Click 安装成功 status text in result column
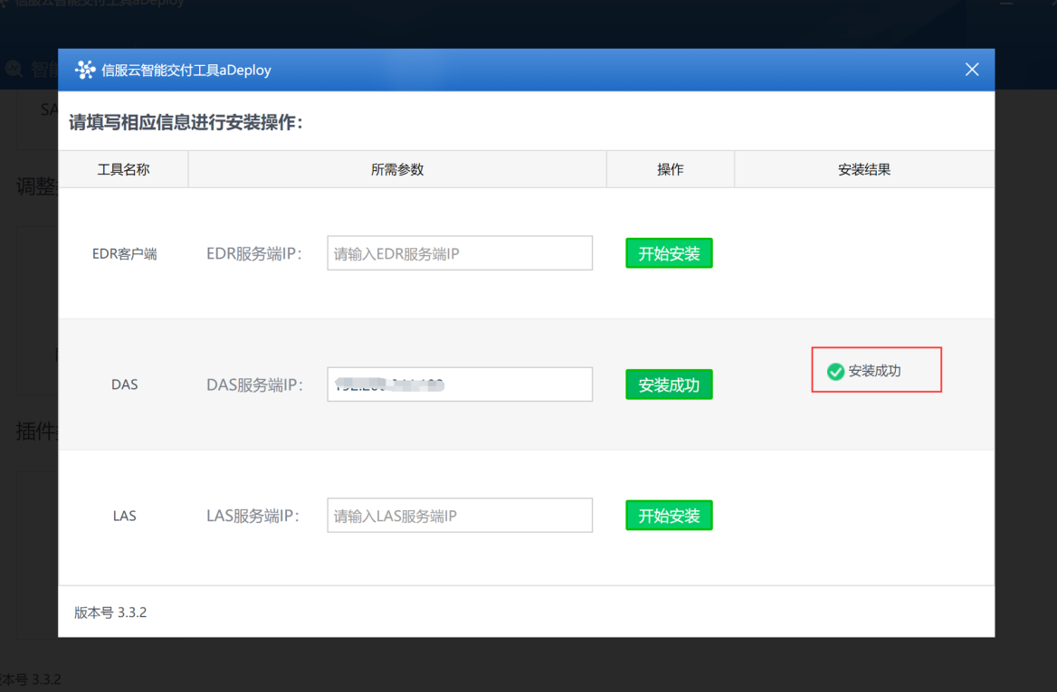 [x=874, y=371]
